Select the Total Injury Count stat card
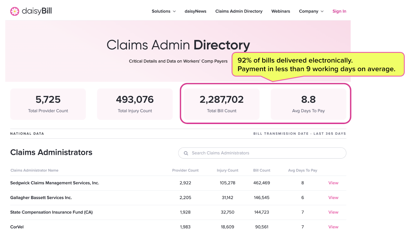408x236 pixels. [135, 104]
